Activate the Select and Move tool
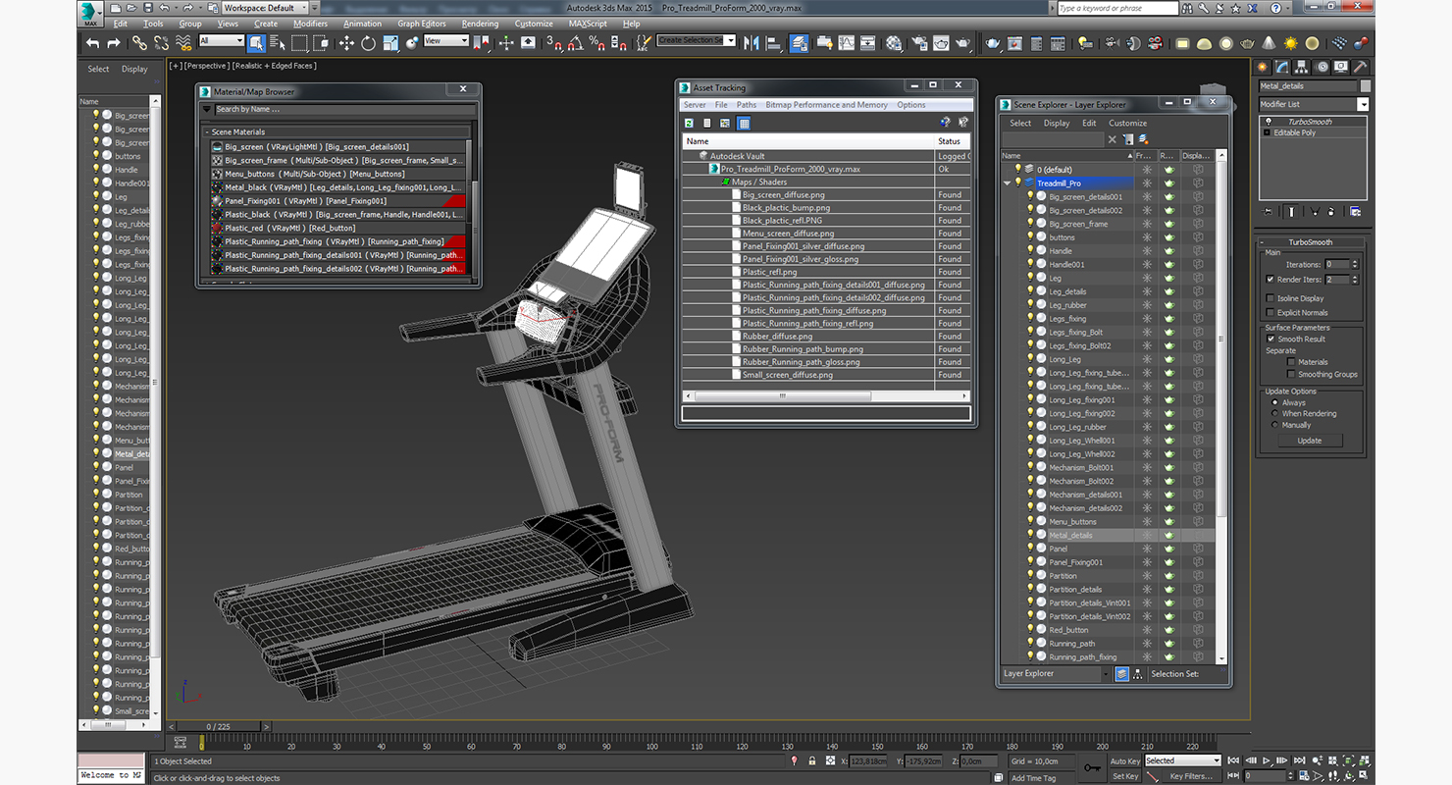 (x=346, y=43)
